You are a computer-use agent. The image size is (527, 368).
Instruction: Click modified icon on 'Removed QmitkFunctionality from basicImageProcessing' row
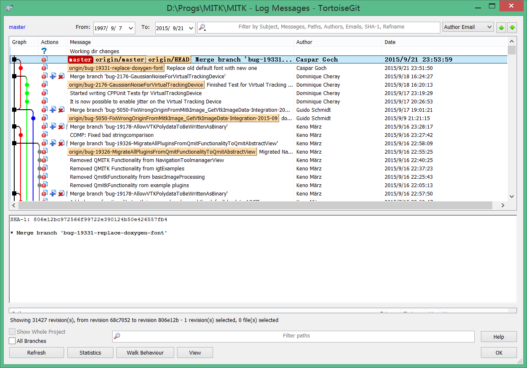click(x=44, y=177)
